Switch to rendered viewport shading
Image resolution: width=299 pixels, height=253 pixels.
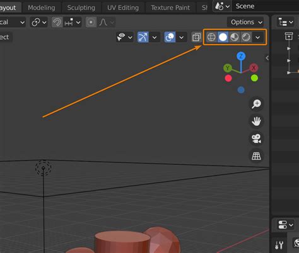[246, 37]
